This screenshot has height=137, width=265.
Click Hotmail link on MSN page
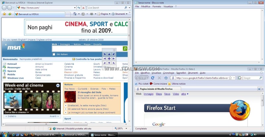(12, 64)
